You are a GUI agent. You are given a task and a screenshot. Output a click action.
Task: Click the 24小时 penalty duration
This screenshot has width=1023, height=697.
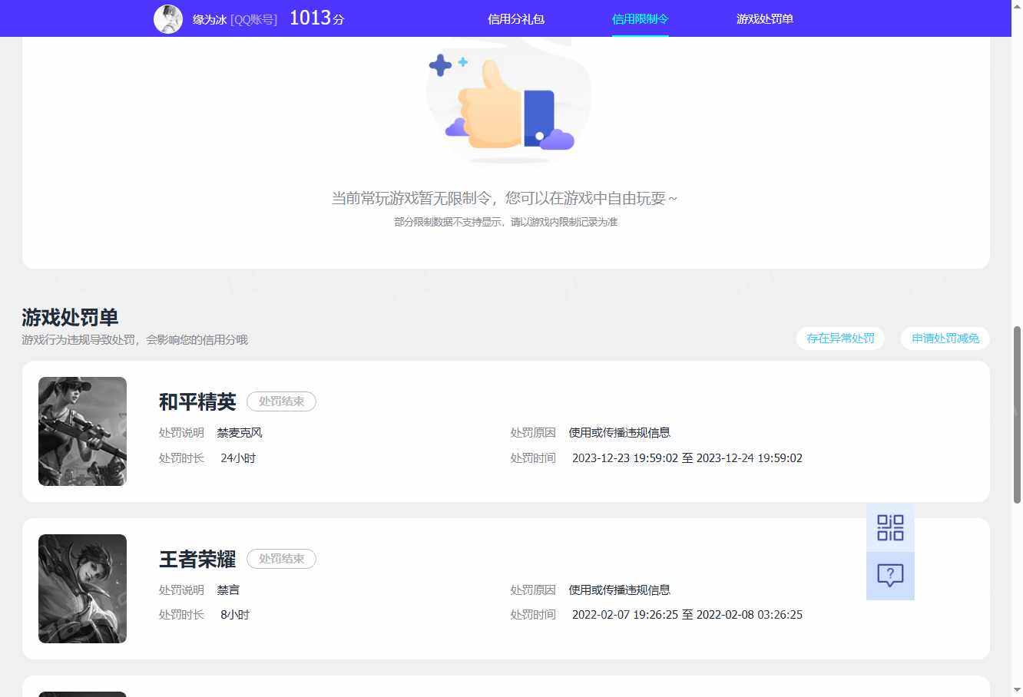point(238,458)
